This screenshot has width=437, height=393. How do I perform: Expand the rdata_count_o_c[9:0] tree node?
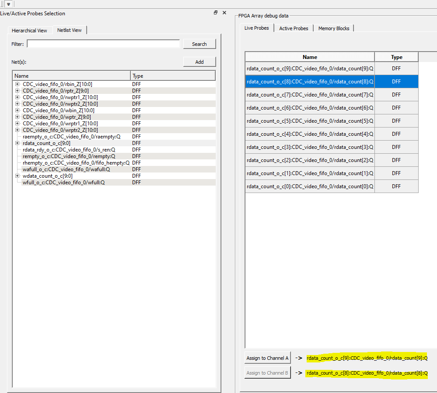point(17,143)
